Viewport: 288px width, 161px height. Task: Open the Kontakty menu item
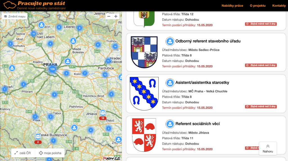tap(279, 6)
